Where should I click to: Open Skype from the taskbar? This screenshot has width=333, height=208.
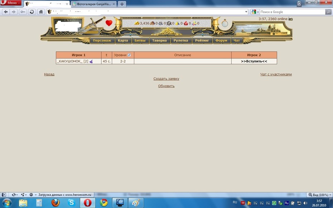click(71, 203)
